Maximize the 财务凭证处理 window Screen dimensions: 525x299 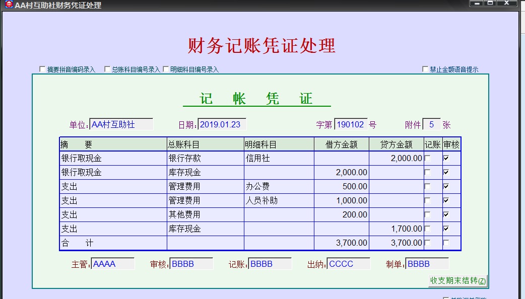click(490, 3)
